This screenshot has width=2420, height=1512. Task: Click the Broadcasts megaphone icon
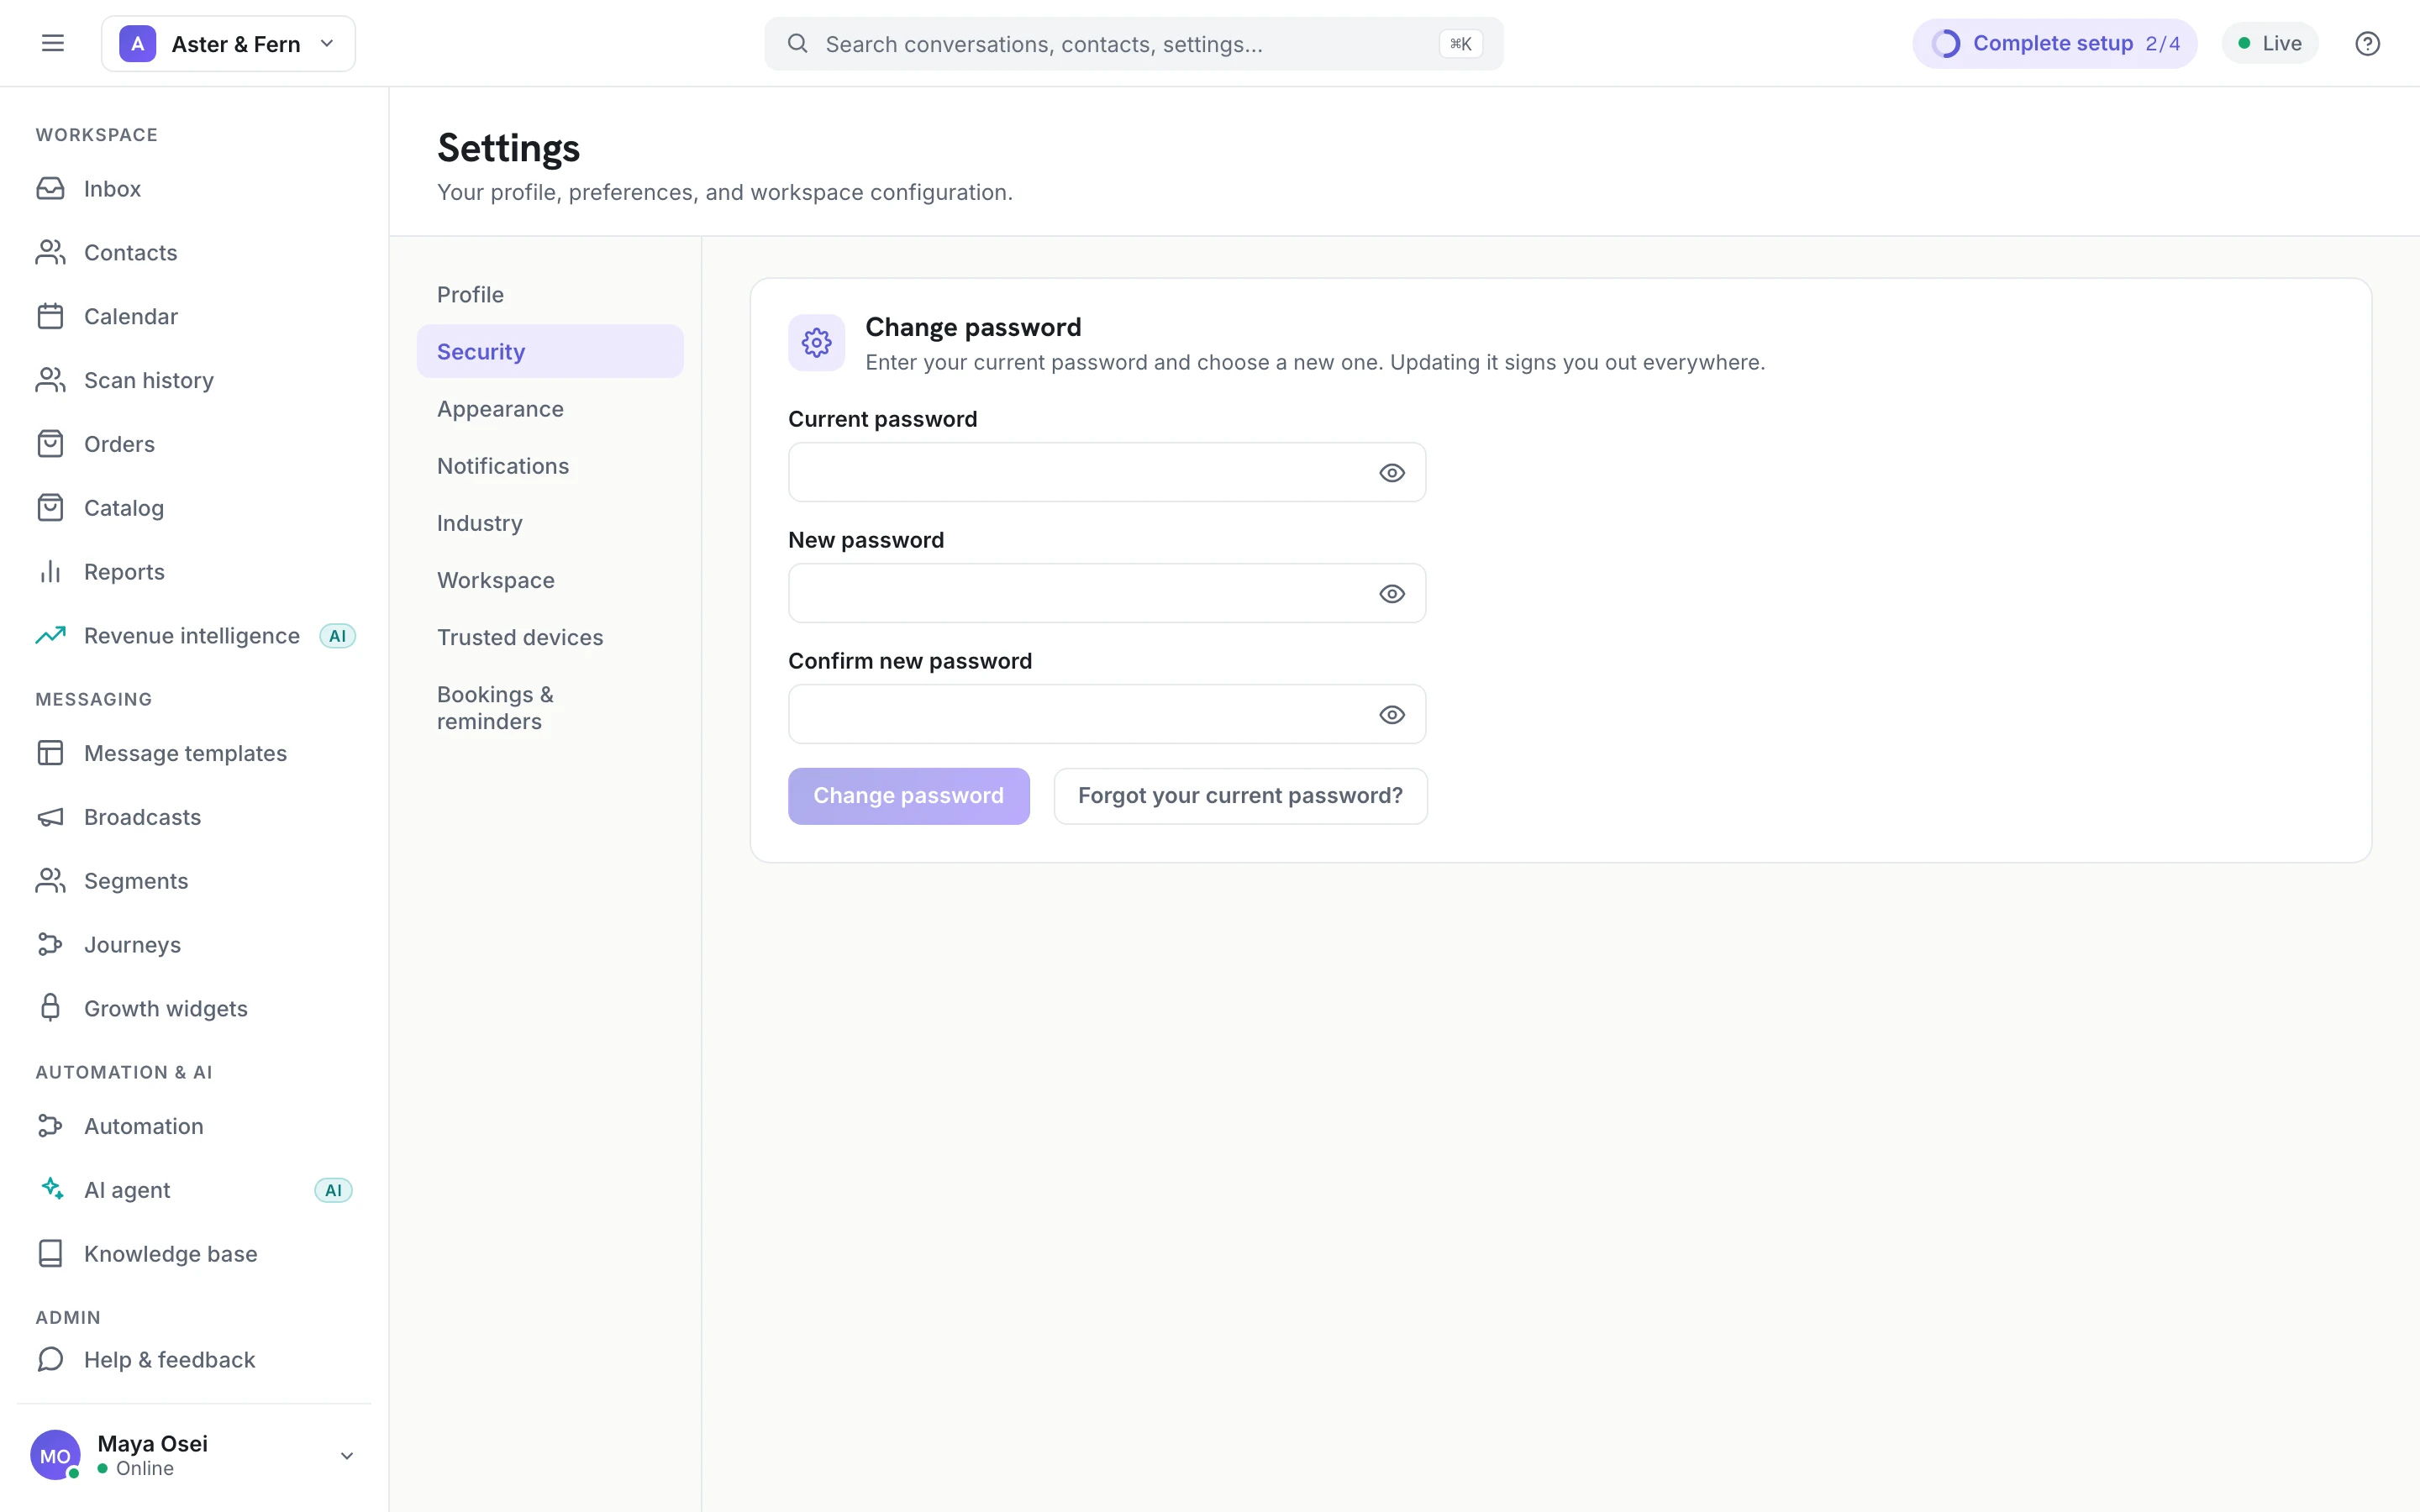pos(50,817)
